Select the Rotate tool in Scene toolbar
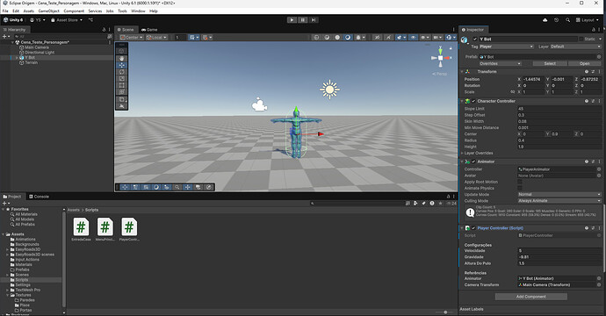 pyautogui.click(x=122, y=72)
